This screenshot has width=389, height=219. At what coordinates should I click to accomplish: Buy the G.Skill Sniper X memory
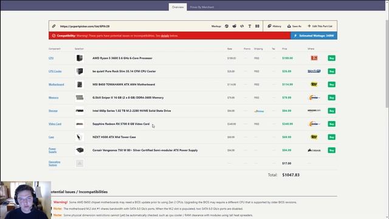click(332, 97)
